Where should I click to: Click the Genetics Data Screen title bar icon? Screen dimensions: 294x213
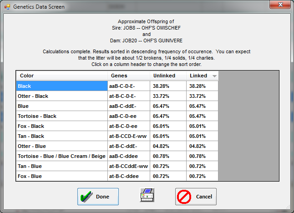coord(7,7)
